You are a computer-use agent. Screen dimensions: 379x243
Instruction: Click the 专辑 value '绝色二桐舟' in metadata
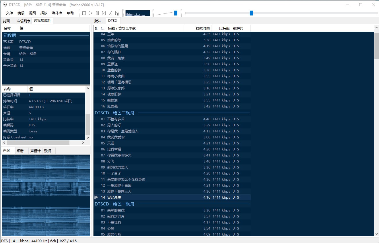28,54
